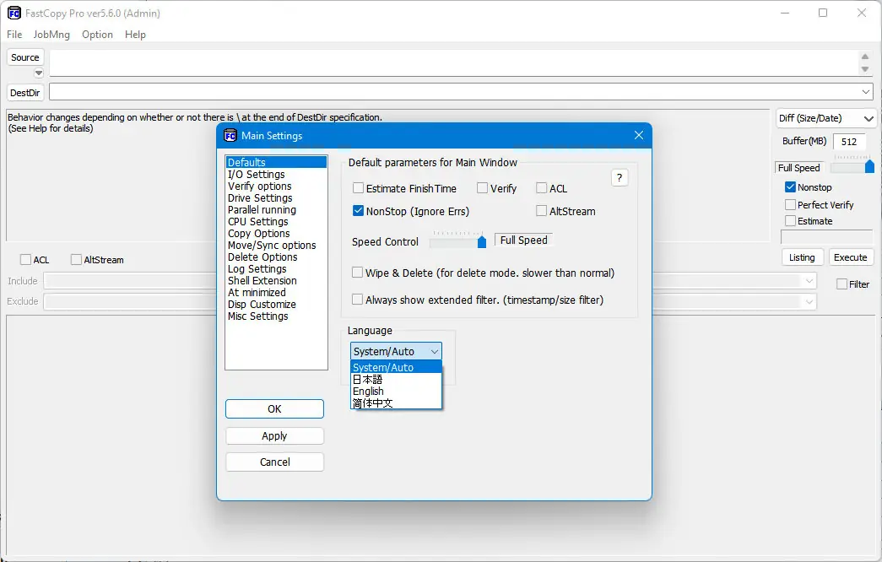
Task: Select Drive Settings category
Action: pyautogui.click(x=276, y=198)
